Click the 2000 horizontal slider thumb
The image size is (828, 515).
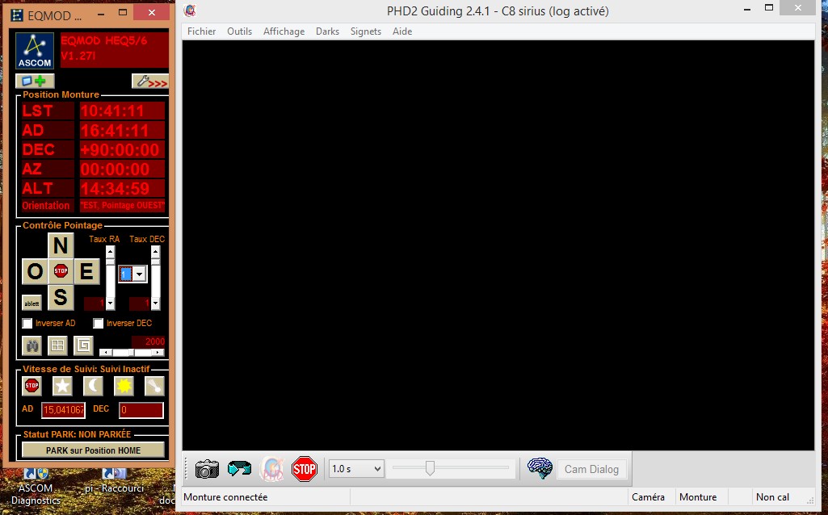coord(132,353)
